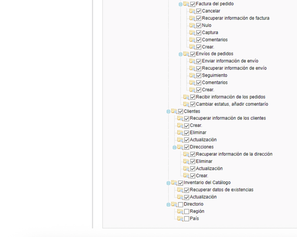Collapse the Factura del pedido node

coord(181,4)
